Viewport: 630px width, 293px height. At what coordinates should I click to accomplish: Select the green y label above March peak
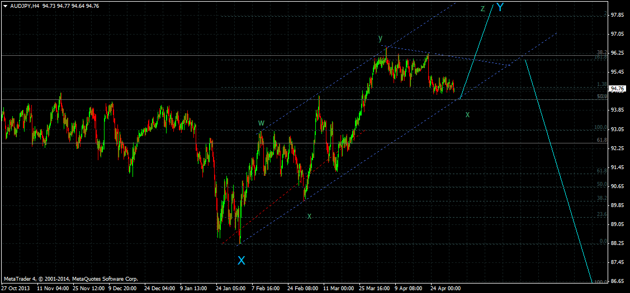click(380, 38)
